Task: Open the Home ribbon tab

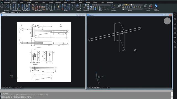Action: pyautogui.click(x=14, y=2)
